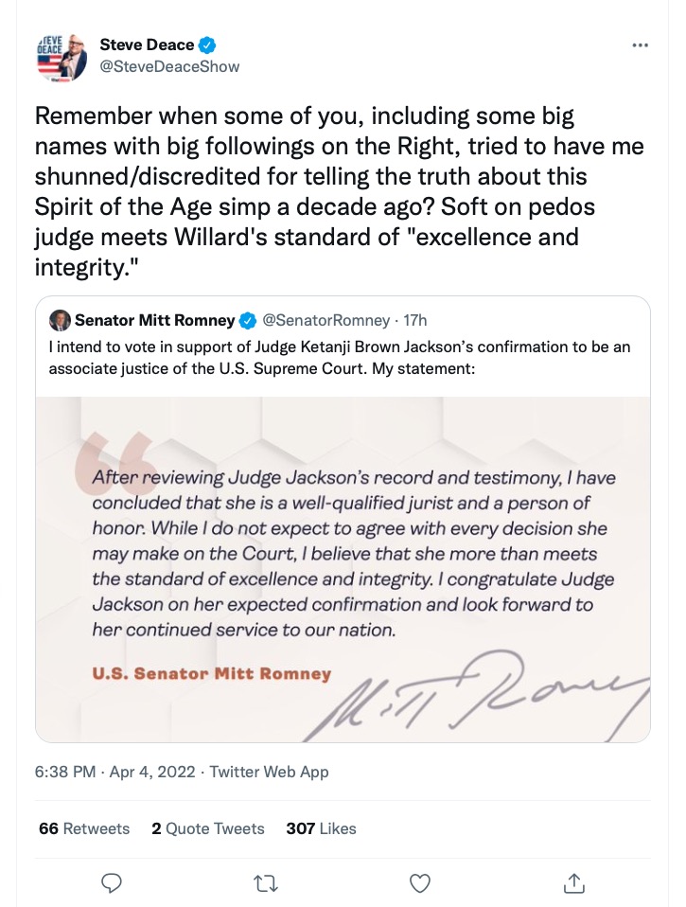Click the share upload icon
686x907 pixels.
(x=574, y=882)
